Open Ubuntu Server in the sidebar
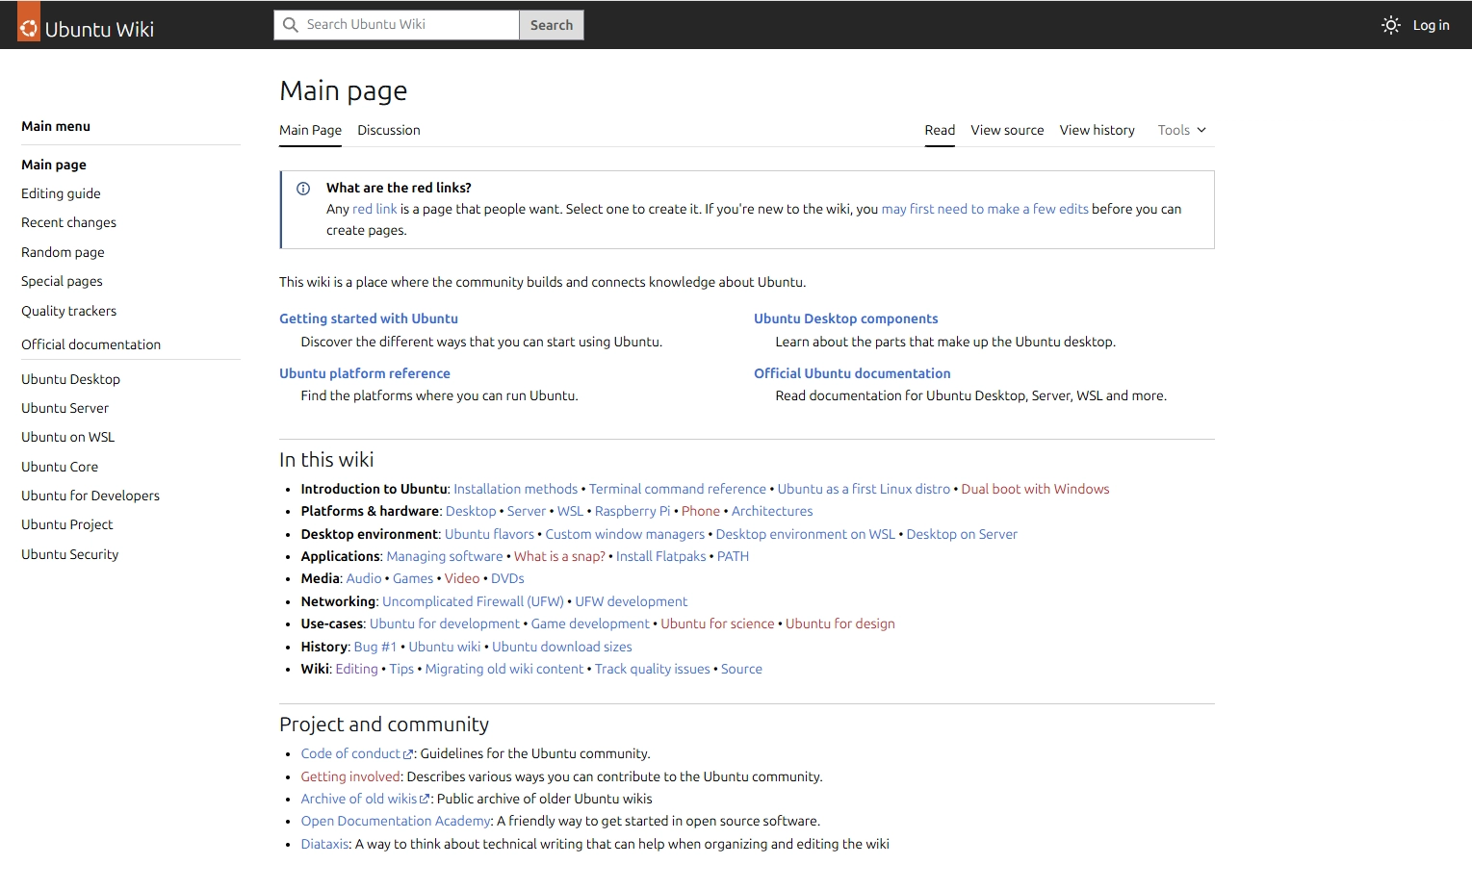 [65, 408]
